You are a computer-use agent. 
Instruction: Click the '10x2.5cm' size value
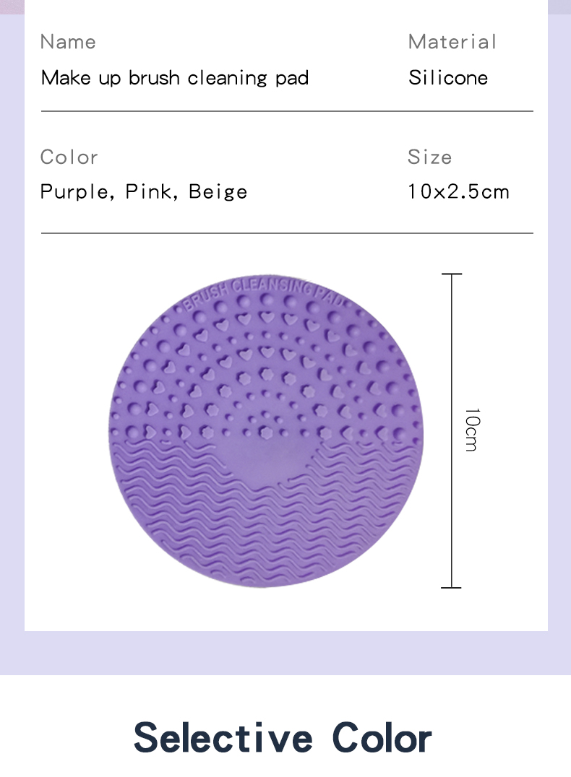coord(458,192)
